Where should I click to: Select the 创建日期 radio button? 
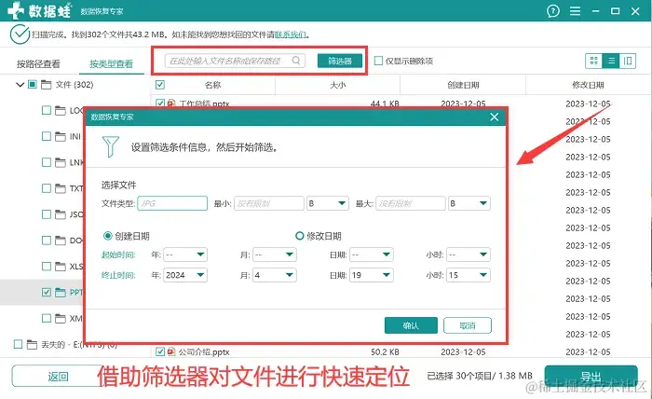(108, 236)
